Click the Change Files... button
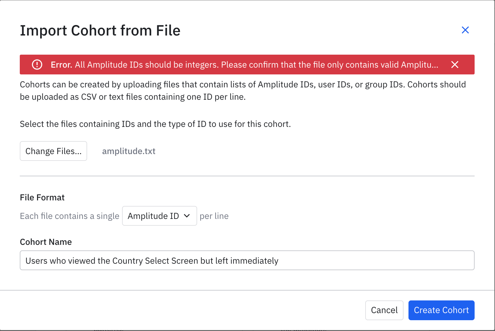 coord(53,151)
